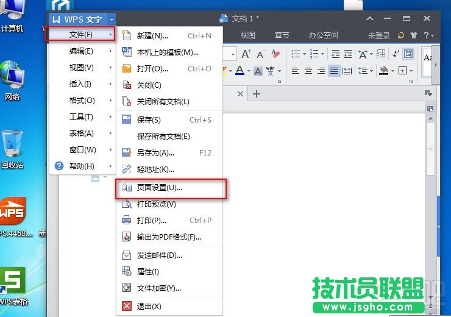Click the distributed alignment icon

pyautogui.click(x=347, y=71)
